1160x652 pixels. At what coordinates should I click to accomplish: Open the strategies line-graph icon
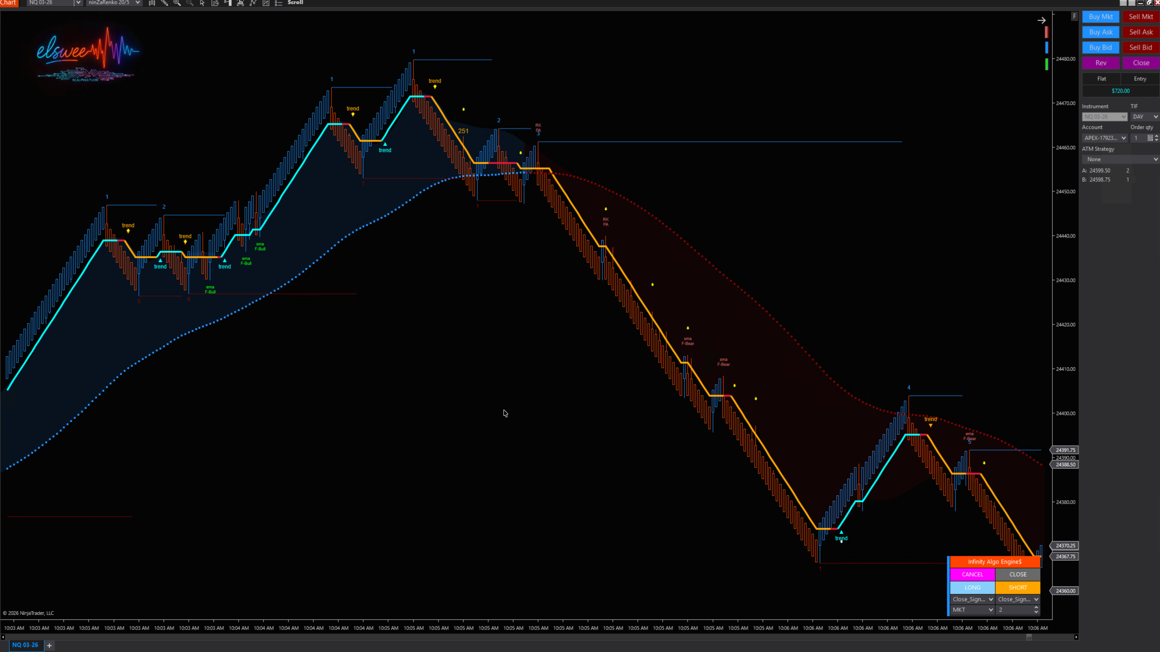click(x=253, y=3)
